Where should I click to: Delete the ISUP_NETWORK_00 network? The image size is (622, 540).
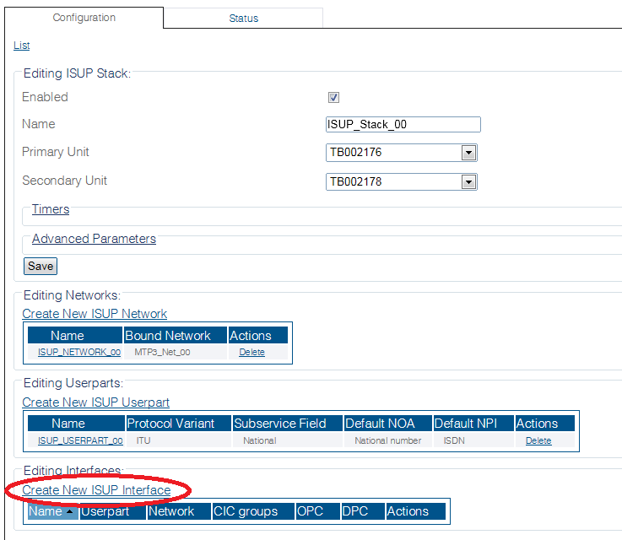point(252,352)
